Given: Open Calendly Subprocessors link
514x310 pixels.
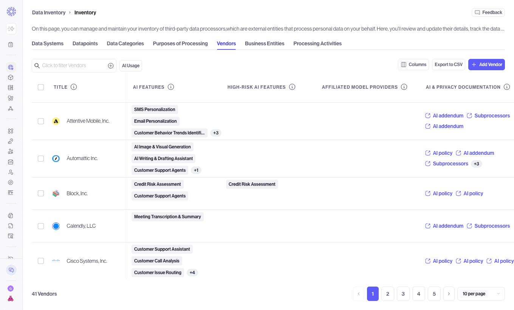Looking at the screenshot, I should pos(488,226).
